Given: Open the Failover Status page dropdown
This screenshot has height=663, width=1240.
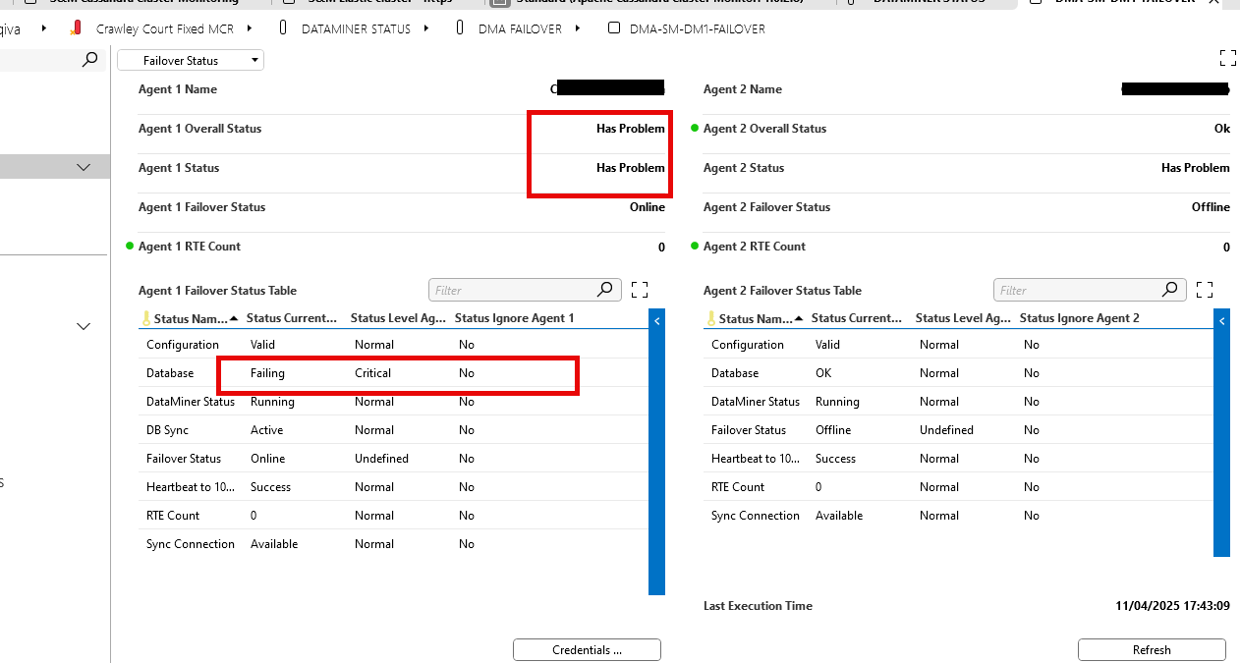Looking at the screenshot, I should coord(191,61).
